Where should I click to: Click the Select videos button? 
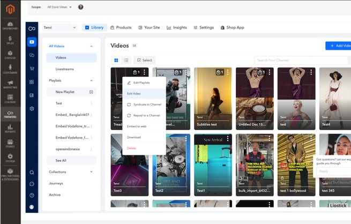coord(144,60)
